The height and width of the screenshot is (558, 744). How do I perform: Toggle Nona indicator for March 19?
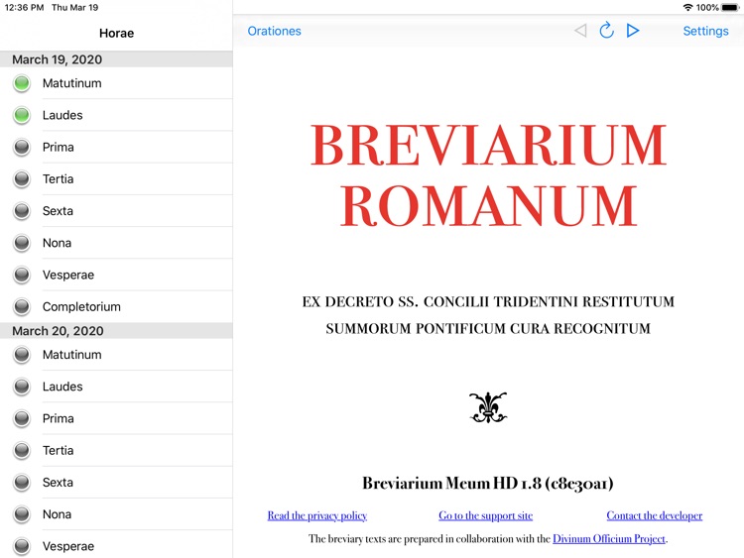click(22, 243)
